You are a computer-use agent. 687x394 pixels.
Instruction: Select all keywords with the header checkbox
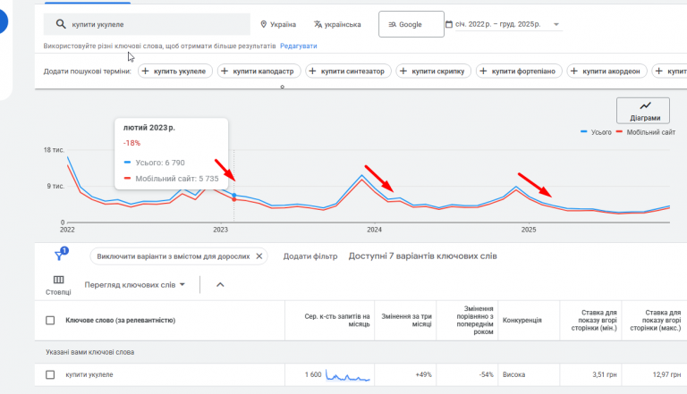50,321
